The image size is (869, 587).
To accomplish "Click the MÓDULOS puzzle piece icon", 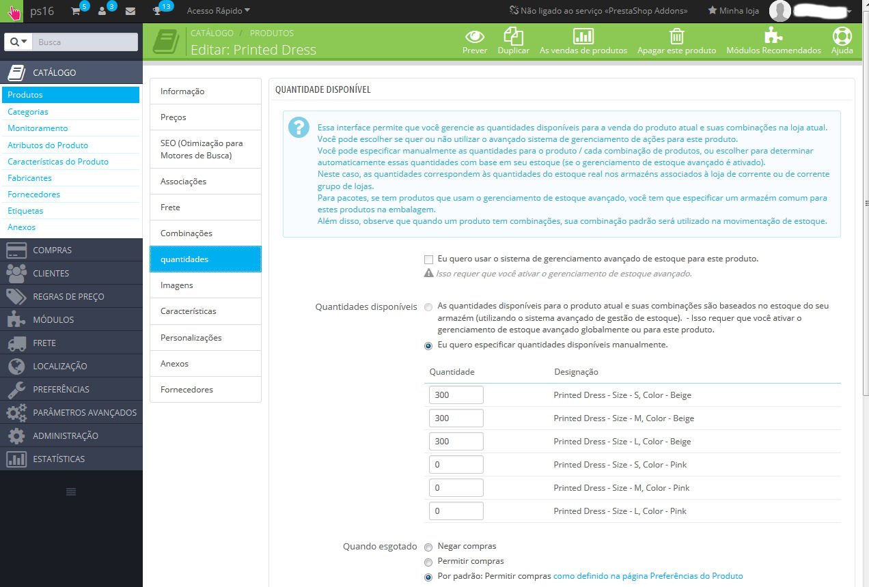I will click(16, 320).
